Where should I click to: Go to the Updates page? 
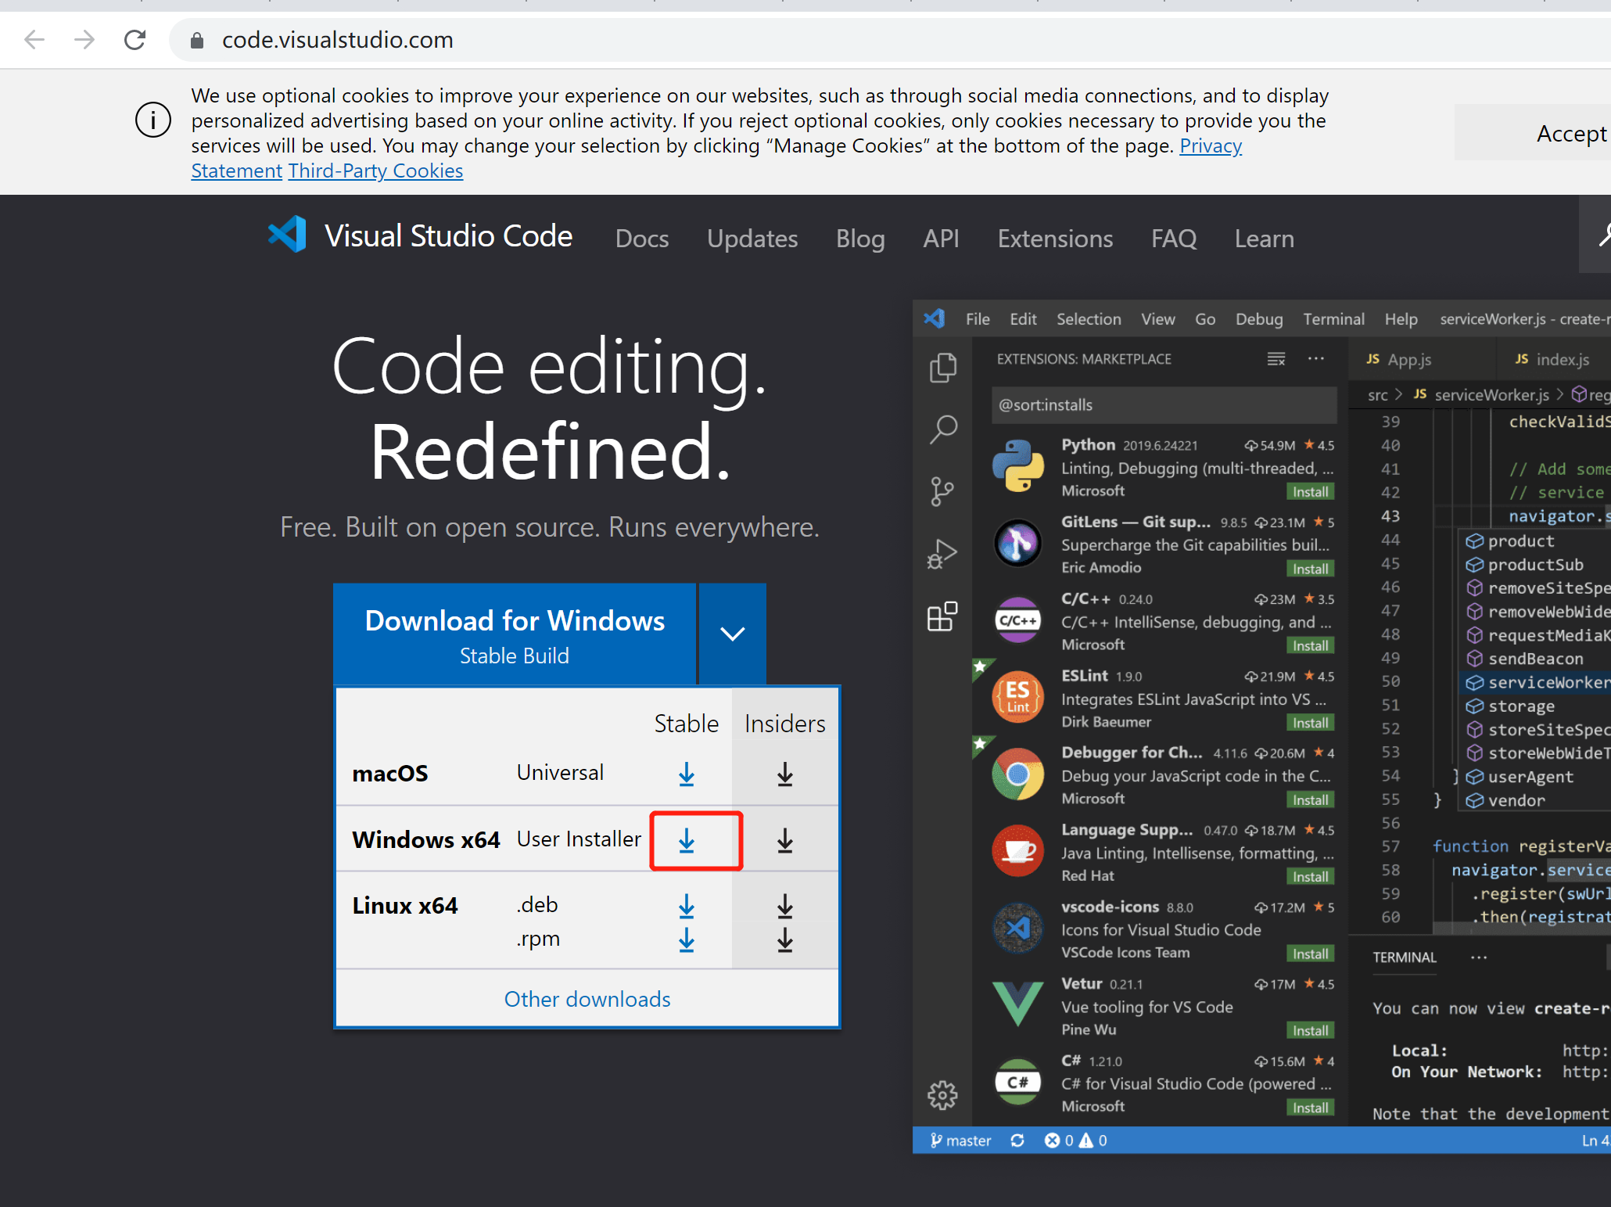coord(752,239)
